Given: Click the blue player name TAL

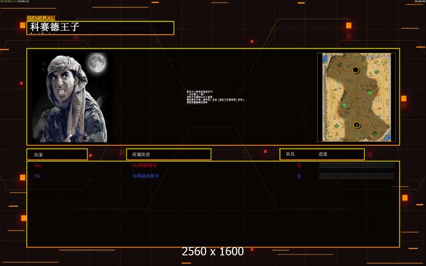Looking at the screenshot, I should (38, 176).
